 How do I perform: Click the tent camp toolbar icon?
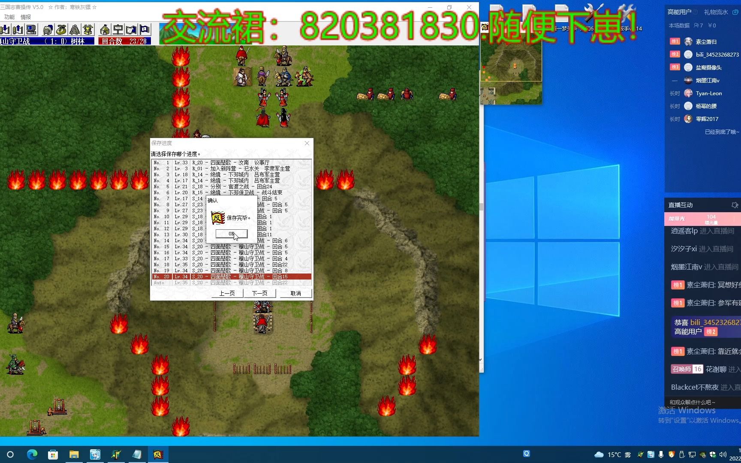pyautogui.click(x=105, y=30)
